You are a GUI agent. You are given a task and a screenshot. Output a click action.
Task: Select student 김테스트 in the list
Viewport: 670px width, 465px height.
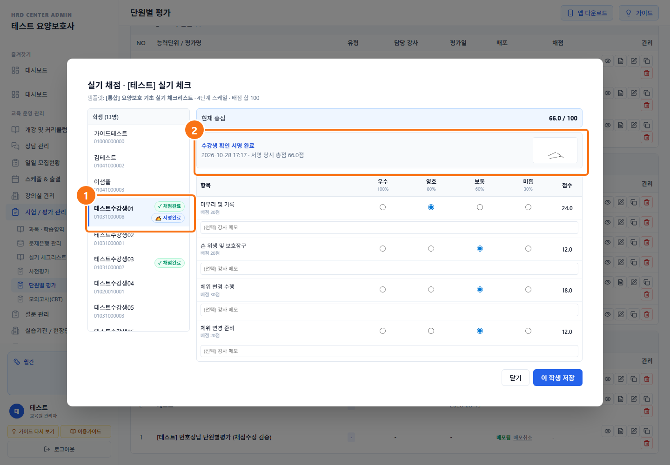tap(139, 161)
